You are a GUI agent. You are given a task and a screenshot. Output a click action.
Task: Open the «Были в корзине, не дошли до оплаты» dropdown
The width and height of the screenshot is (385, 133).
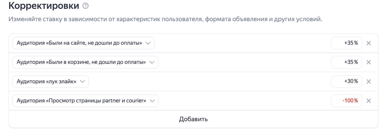click(x=81, y=62)
